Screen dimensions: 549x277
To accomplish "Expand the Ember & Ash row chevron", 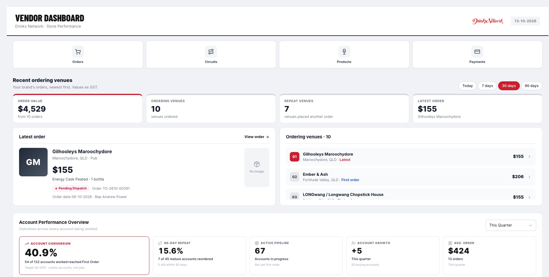I will tap(529, 177).
